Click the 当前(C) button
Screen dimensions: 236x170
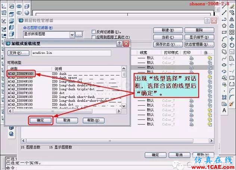[168, 37]
